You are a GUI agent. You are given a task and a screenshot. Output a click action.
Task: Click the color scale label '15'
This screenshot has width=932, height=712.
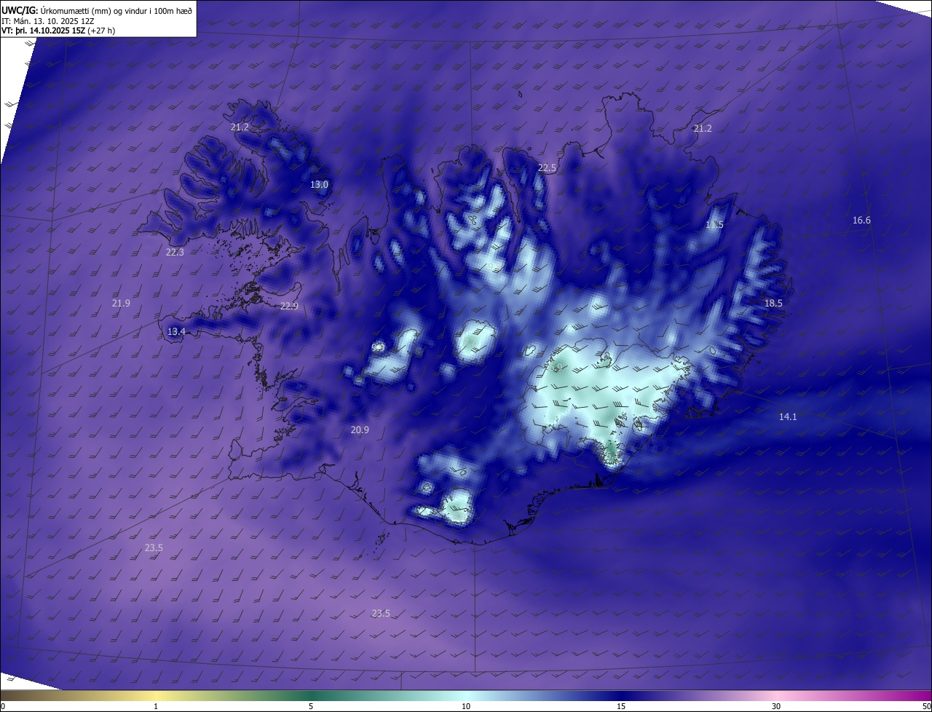click(x=621, y=706)
